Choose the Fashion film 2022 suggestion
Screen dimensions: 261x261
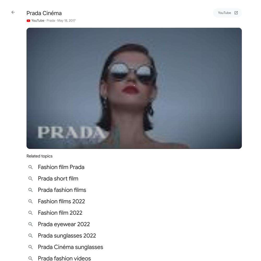tap(60, 213)
